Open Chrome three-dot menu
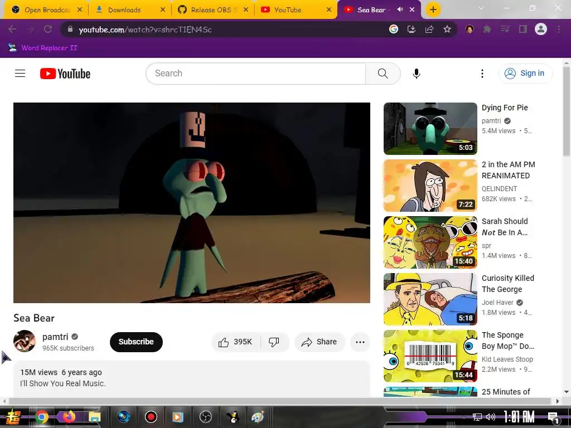The height and width of the screenshot is (428, 571). click(x=559, y=29)
